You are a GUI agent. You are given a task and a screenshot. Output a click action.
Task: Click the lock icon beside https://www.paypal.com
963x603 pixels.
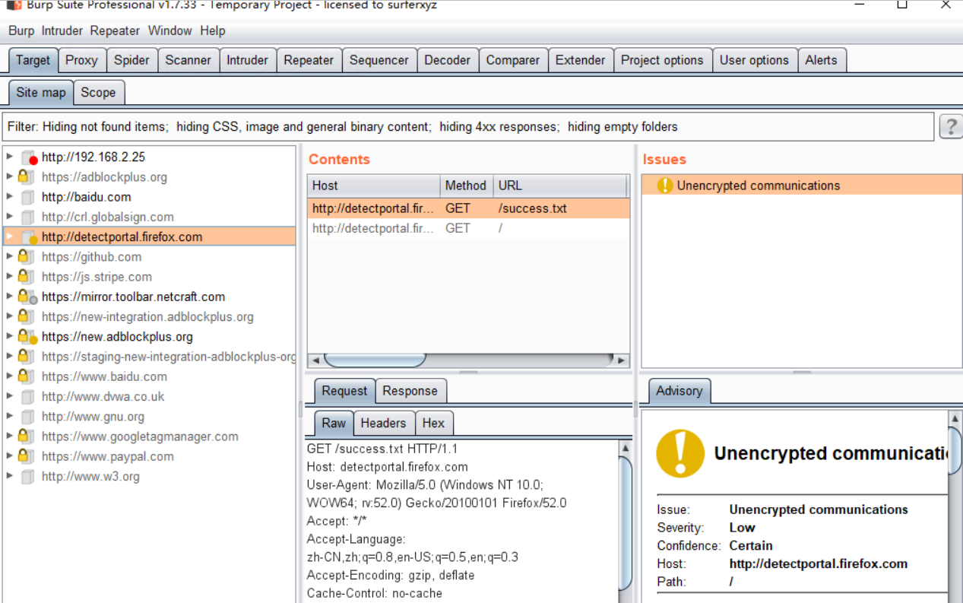point(25,456)
